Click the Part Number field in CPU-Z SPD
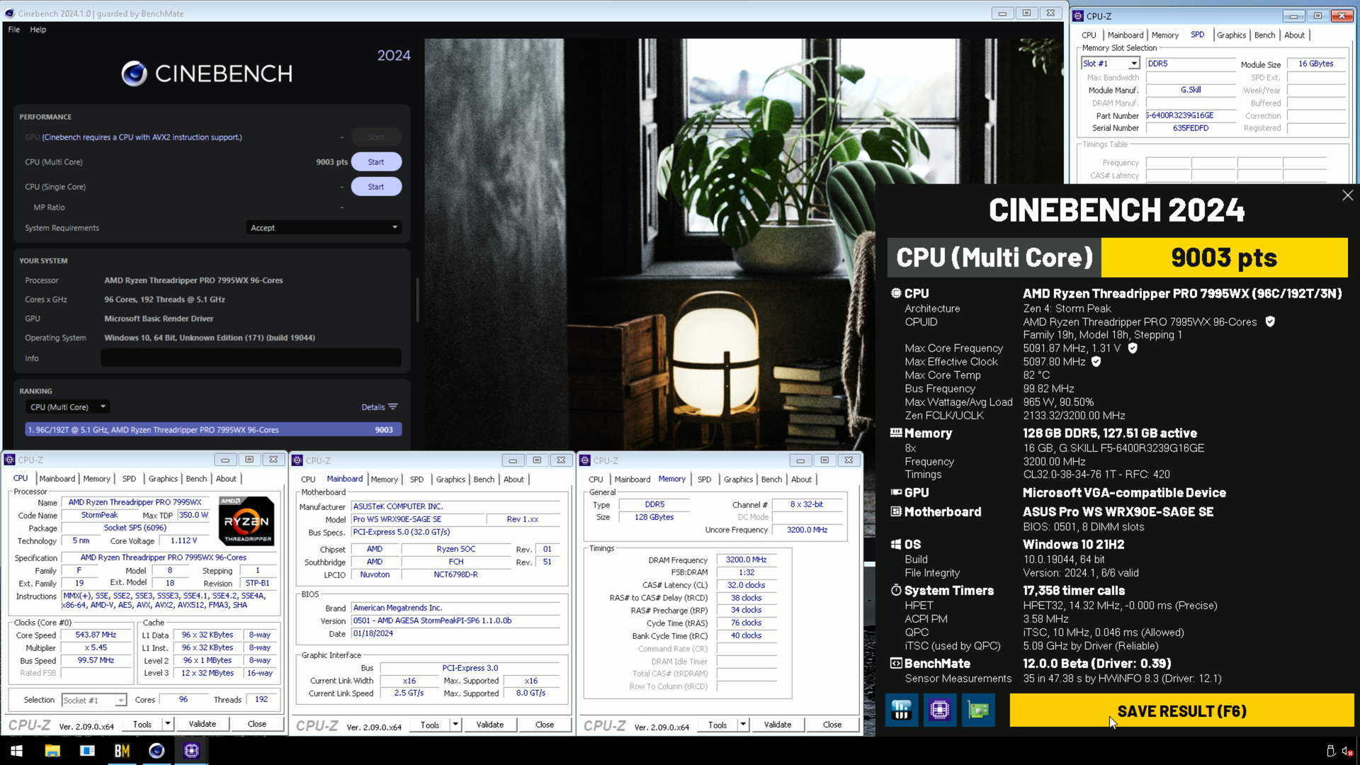The width and height of the screenshot is (1360, 765). 1191,115
